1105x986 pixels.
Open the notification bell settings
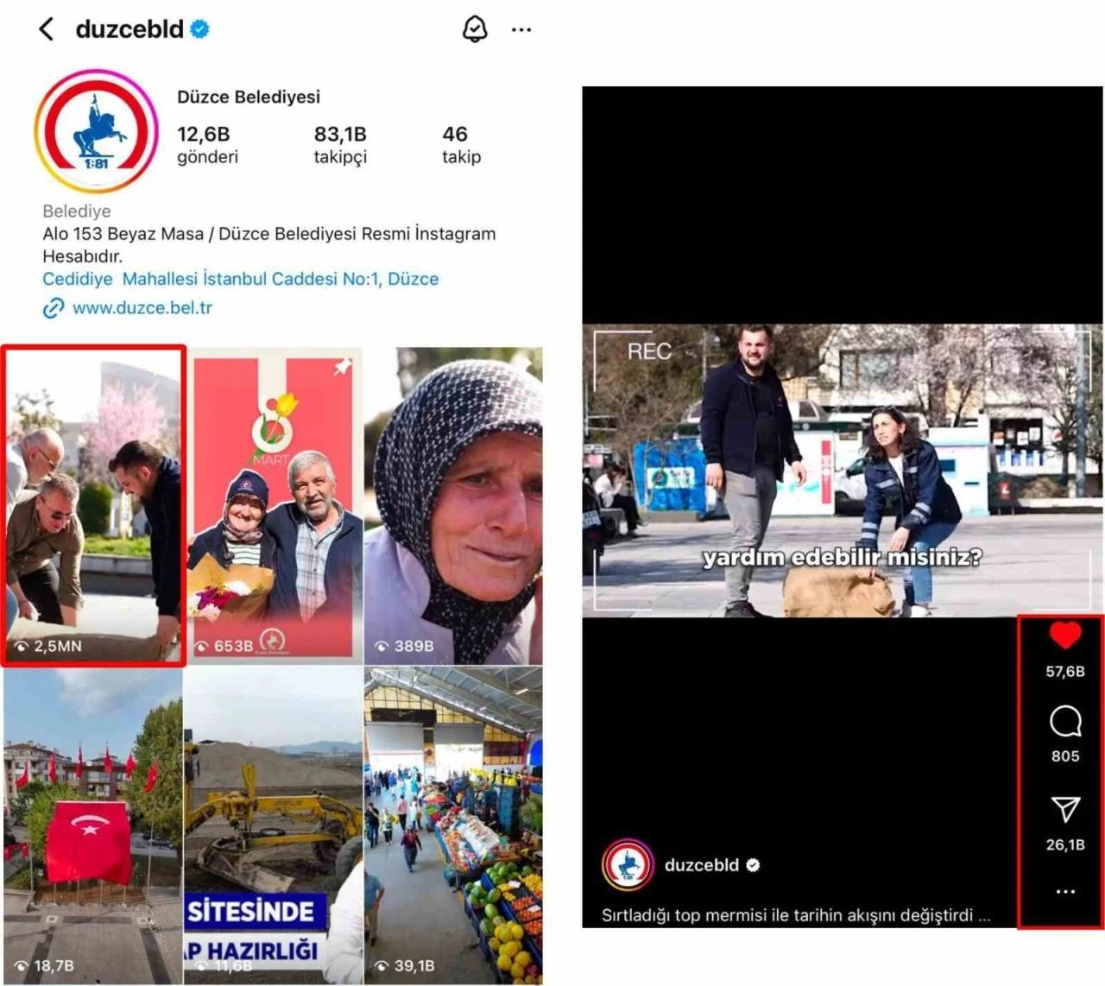475,29
